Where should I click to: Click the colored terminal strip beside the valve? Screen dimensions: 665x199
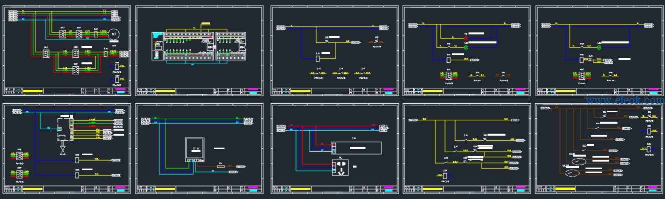(x=71, y=129)
